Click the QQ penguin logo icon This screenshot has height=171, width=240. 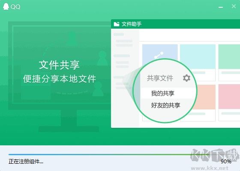pyautogui.click(x=6, y=6)
